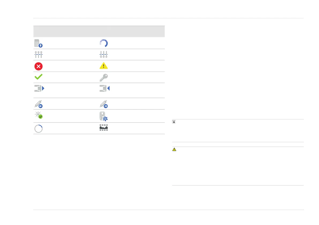
Task: Click the gray key icon
Action: [x=104, y=78]
